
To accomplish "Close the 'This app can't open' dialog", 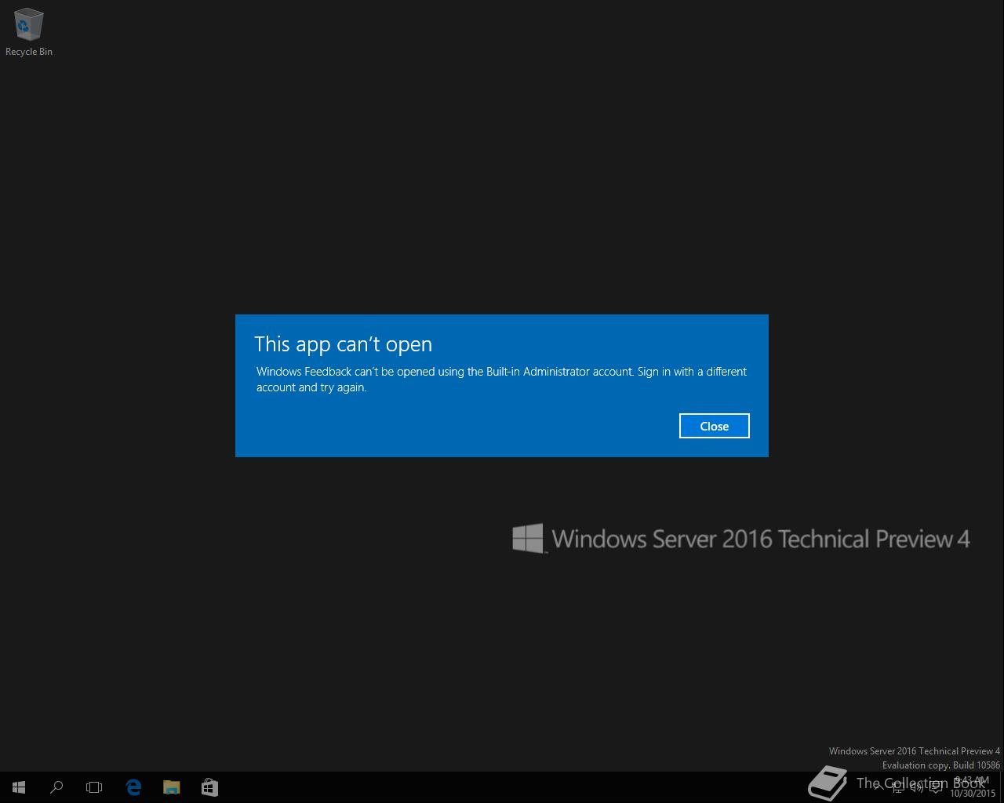I will tap(714, 426).
